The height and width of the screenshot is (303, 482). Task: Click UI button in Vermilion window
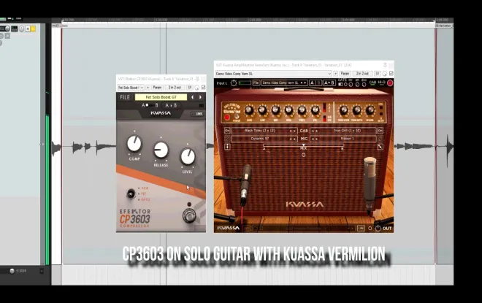click(378, 74)
